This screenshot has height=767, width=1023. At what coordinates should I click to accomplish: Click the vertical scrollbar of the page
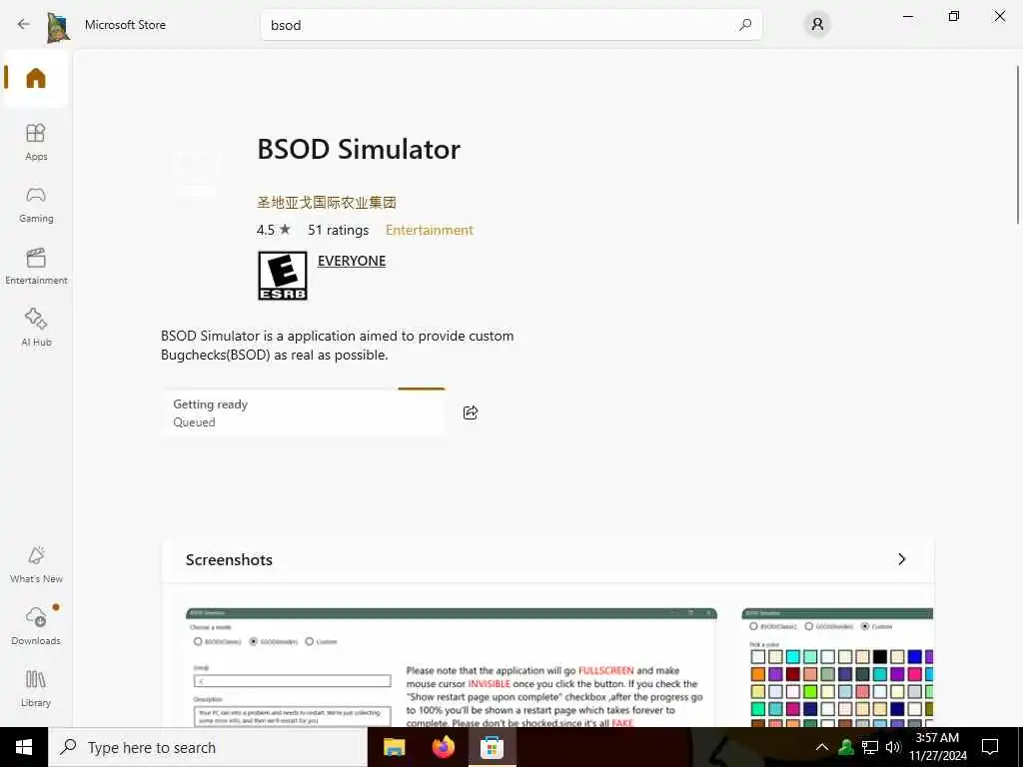1018,145
